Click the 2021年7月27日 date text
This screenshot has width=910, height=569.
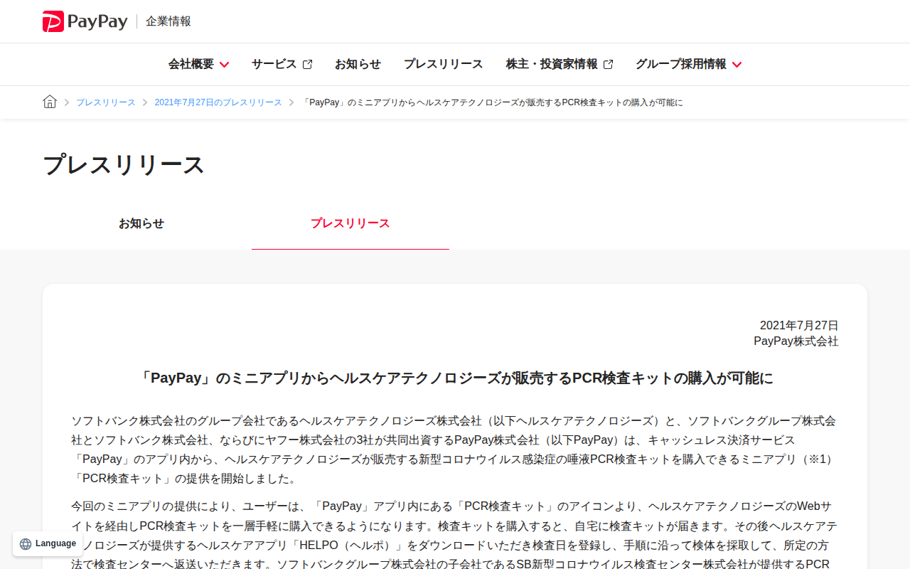click(x=799, y=326)
